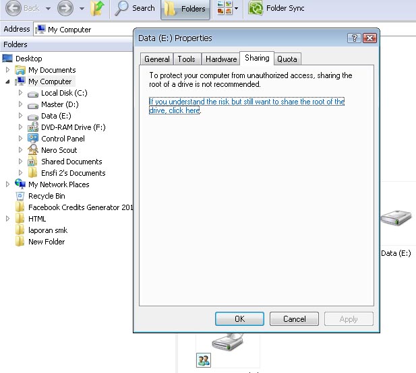Select Desktop in the folder tree
This screenshot has width=416, height=373.
[x=28, y=59]
